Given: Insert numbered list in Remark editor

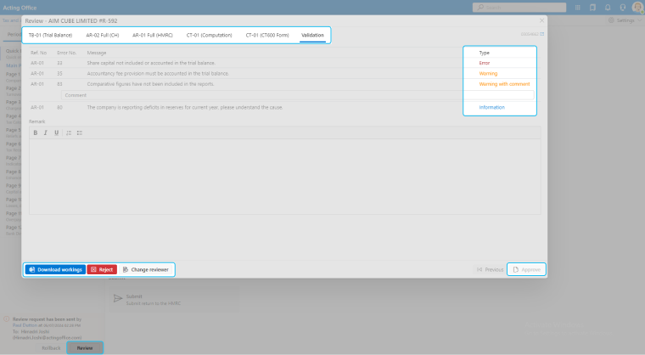Looking at the screenshot, I should (69, 132).
